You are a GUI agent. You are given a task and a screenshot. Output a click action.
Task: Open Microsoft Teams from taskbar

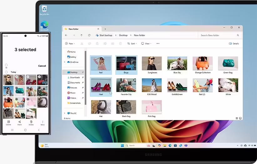[x=186, y=146]
